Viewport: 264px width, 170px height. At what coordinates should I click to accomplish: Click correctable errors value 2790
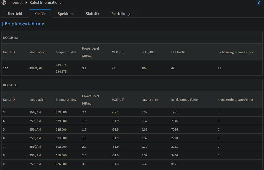pyautogui.click(x=174, y=138)
